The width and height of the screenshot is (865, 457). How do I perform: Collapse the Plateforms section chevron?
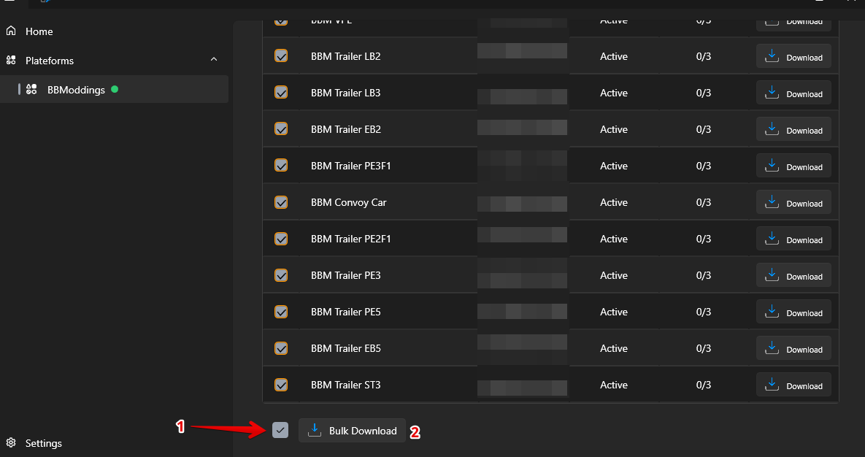tap(214, 59)
